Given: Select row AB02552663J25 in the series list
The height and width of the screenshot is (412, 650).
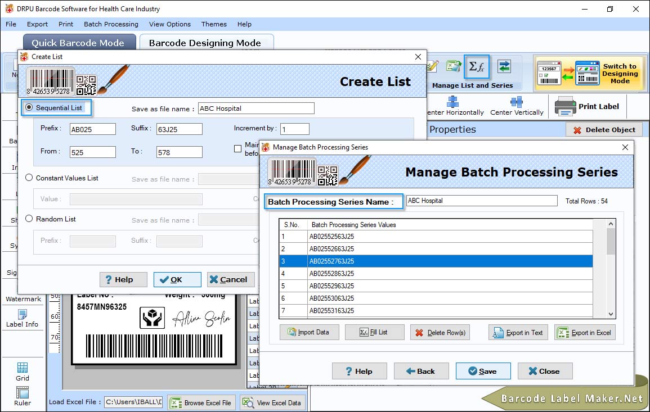Looking at the screenshot, I should tap(436, 249).
